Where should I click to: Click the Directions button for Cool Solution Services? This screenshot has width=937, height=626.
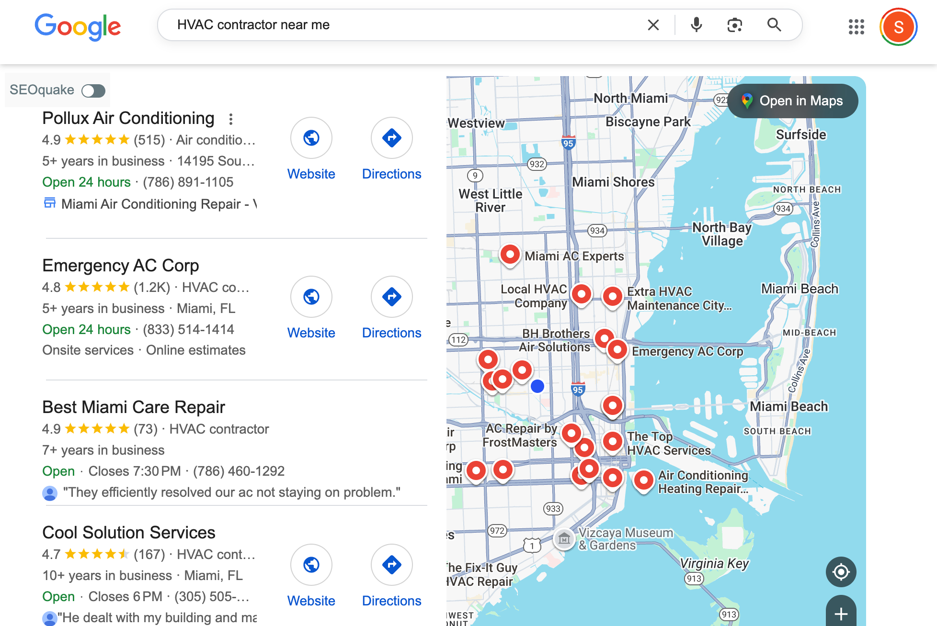[391, 565]
